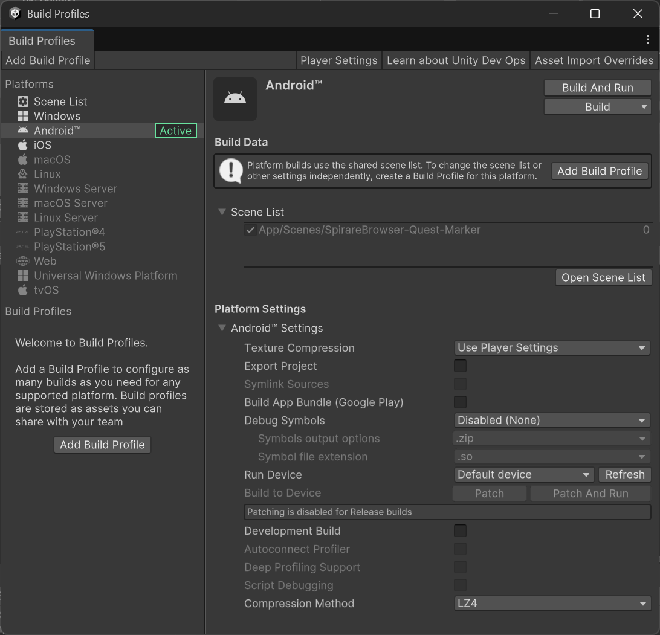660x635 pixels.
Task: Refresh the Run Device list
Action: pos(625,474)
